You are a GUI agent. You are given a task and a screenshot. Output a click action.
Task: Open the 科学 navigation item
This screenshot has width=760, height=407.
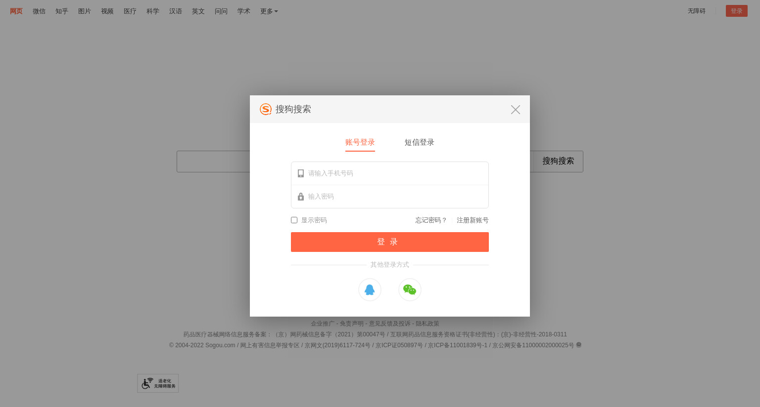point(153,11)
